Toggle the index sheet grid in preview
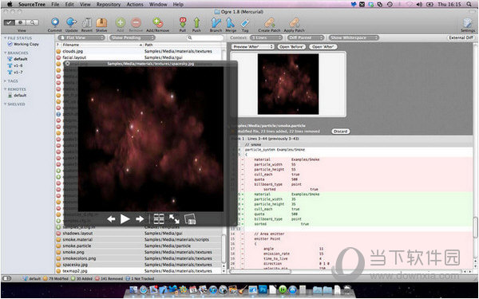This screenshot has height=299, width=479. [x=159, y=218]
